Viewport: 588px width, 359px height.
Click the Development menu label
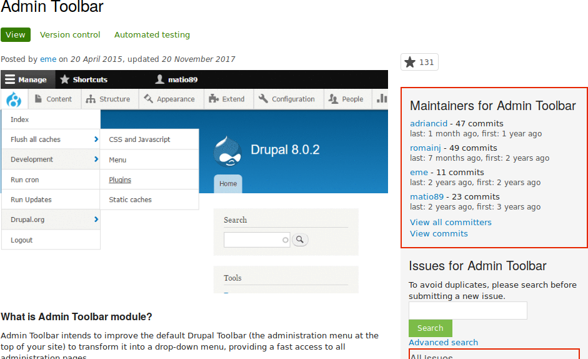(31, 159)
